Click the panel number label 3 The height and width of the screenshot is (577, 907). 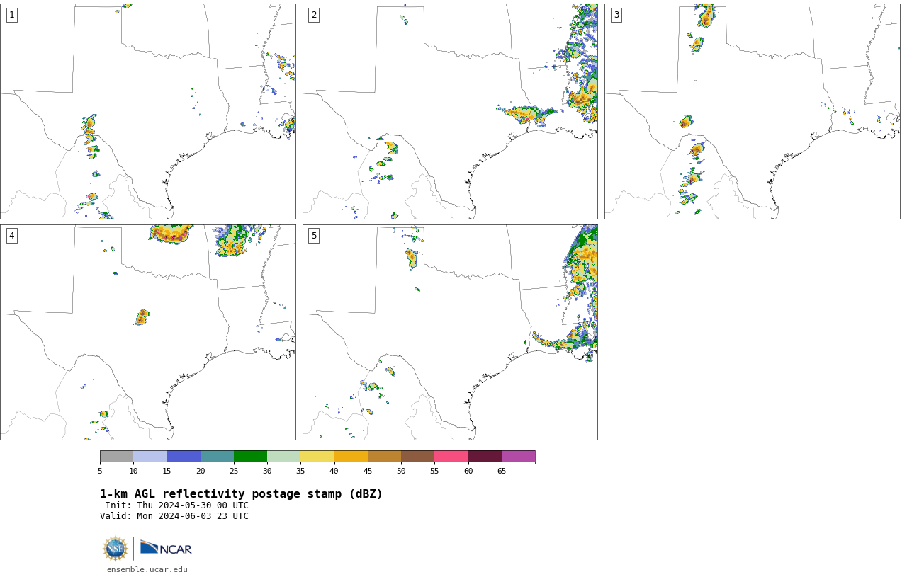point(616,15)
